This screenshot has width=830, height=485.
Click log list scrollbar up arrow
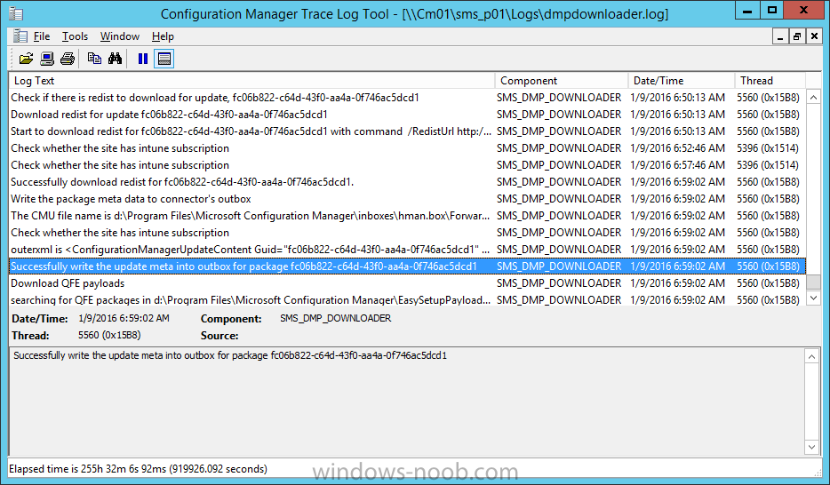814,98
